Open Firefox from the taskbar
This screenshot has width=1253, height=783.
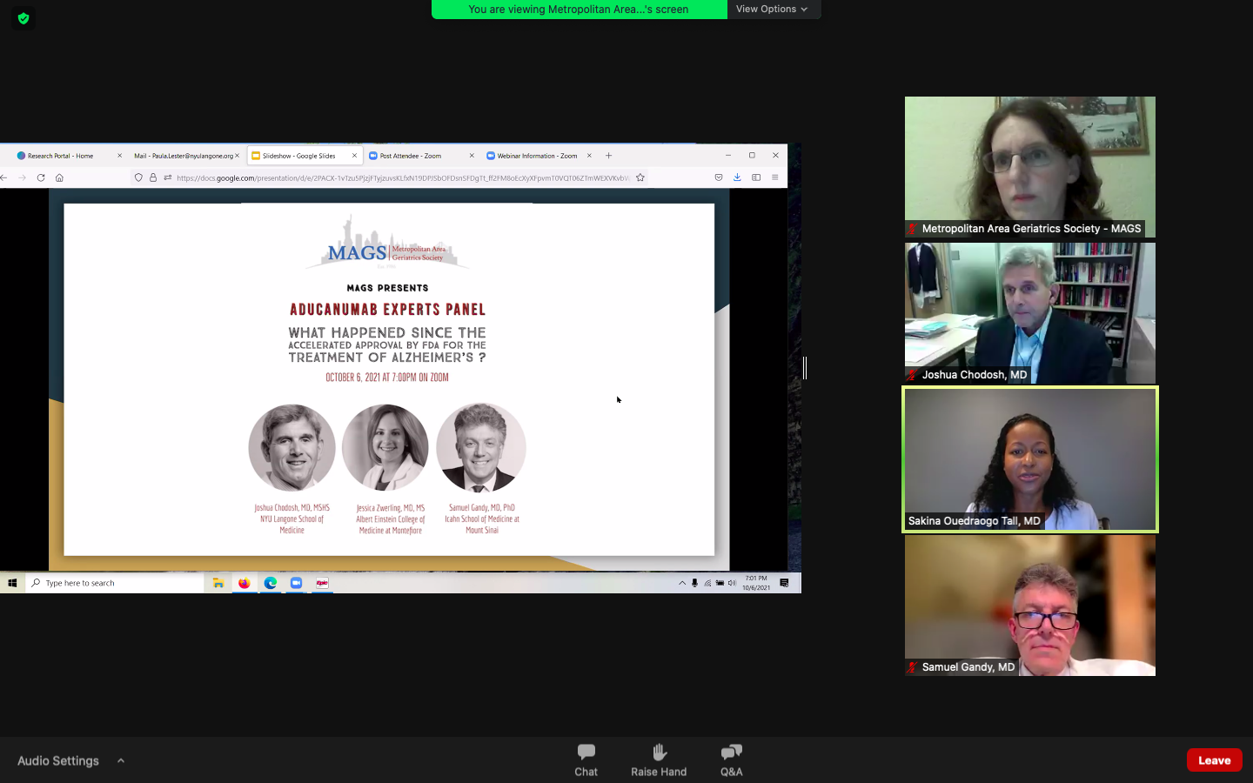click(245, 583)
